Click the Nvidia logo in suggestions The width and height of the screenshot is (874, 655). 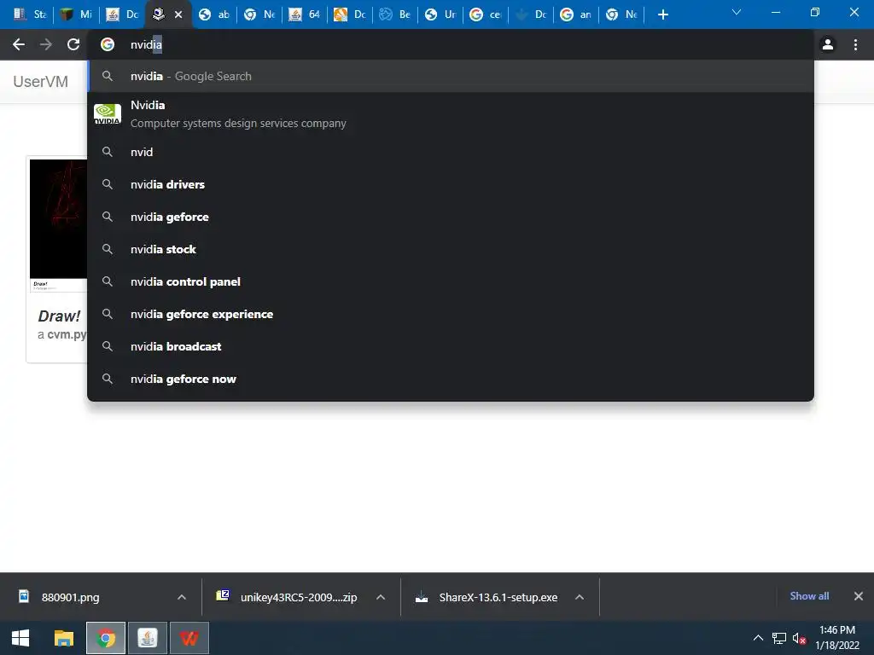(x=107, y=113)
